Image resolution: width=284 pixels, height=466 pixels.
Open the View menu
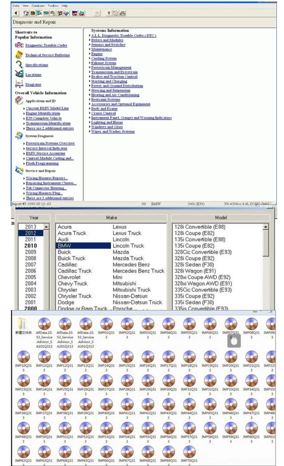(x=25, y=6)
